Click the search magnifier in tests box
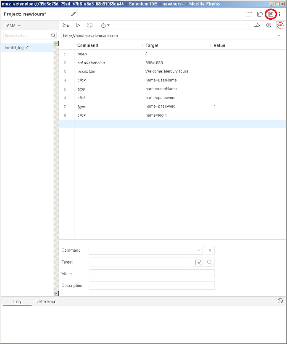 click(53, 36)
